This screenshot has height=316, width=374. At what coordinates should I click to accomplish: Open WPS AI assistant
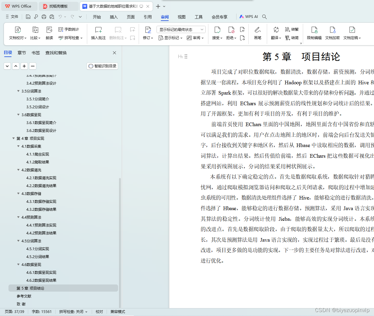[248, 17]
